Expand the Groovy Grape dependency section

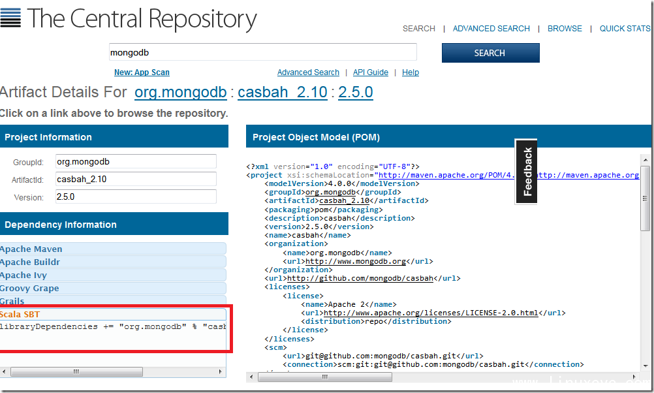pos(113,288)
